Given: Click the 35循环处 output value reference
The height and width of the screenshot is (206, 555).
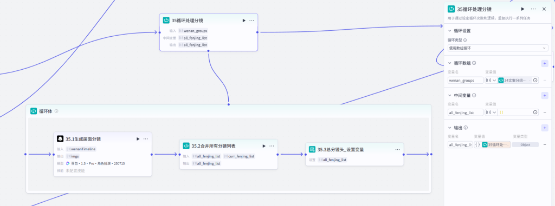Looking at the screenshot, I should coord(496,144).
